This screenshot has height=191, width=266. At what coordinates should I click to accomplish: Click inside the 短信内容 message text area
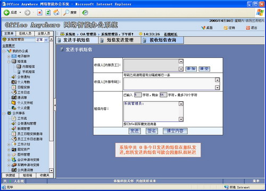(152, 111)
